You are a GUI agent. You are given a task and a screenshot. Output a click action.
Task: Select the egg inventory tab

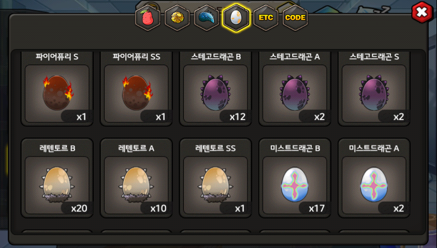[236, 18]
